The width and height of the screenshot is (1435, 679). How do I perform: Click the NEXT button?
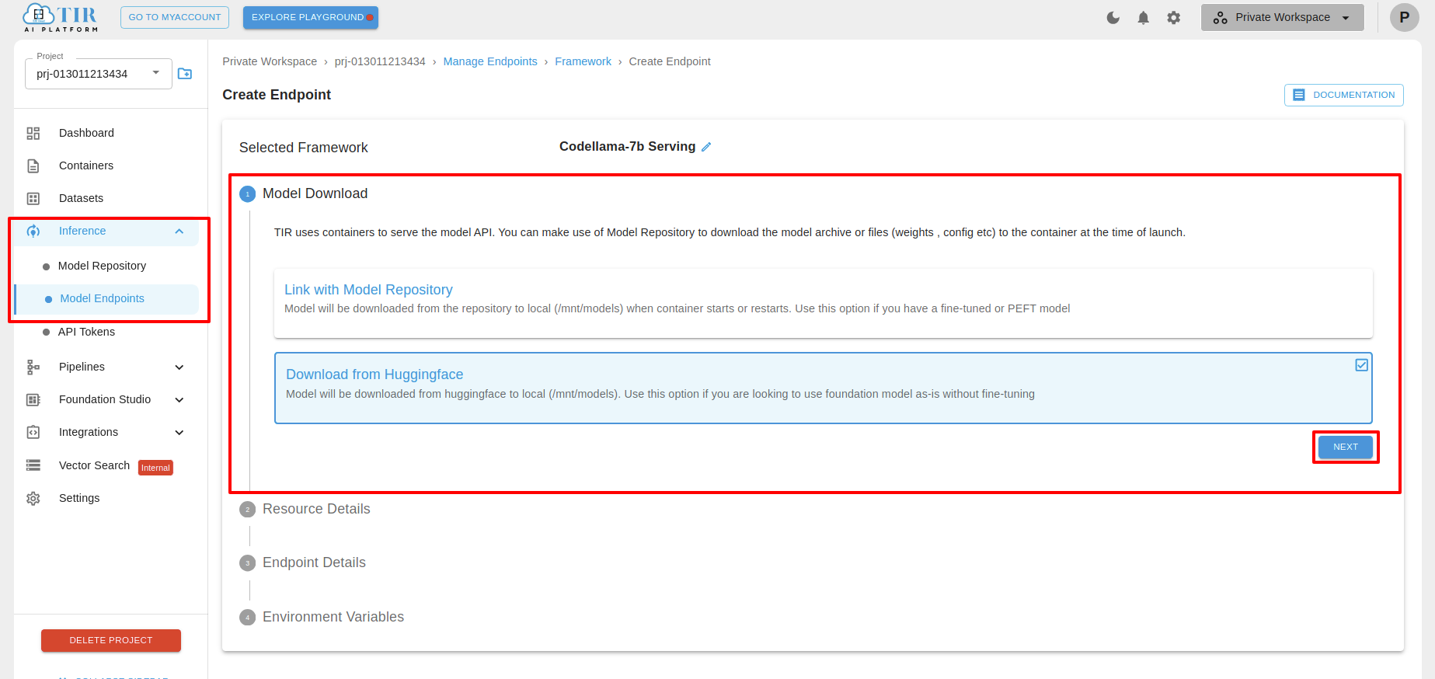click(x=1346, y=447)
